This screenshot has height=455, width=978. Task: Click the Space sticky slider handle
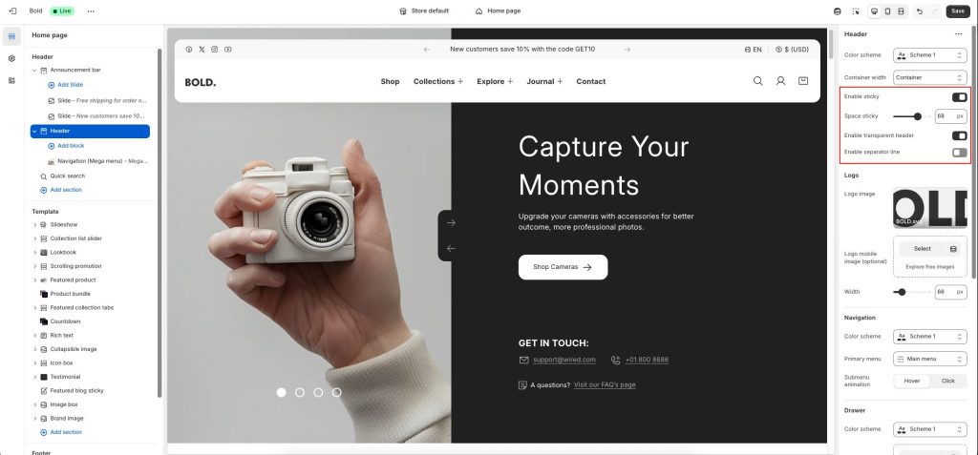918,116
